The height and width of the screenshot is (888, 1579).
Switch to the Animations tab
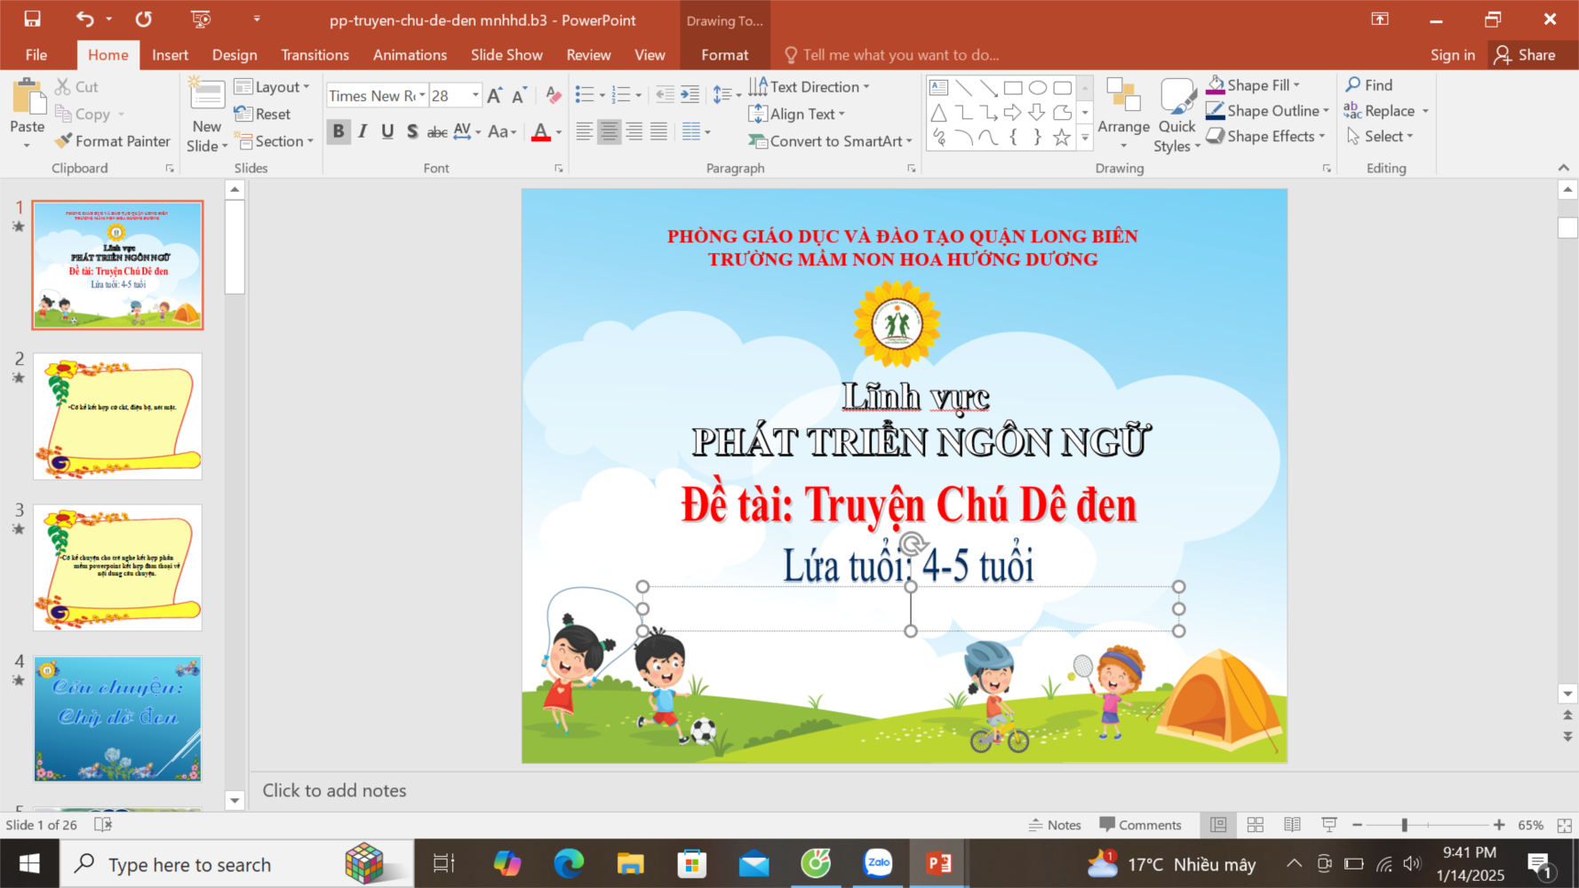pos(410,55)
